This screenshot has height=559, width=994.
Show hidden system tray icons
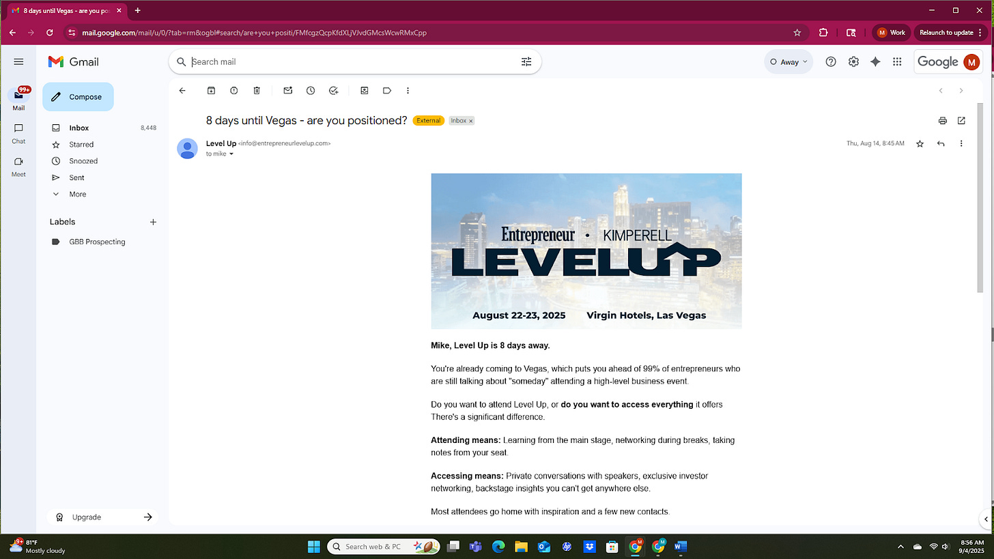[900, 547]
